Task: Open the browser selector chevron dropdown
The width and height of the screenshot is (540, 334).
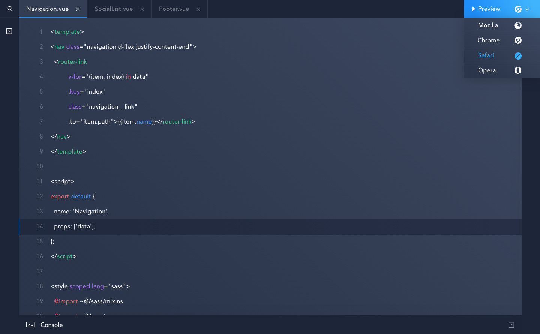Action: [527, 9]
